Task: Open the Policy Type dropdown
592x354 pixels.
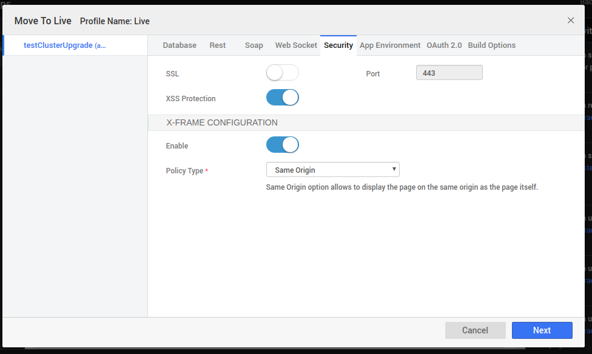Action: point(332,170)
